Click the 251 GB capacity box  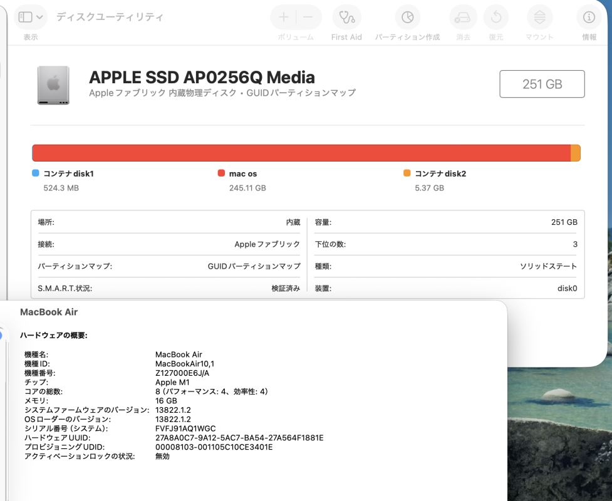[x=542, y=84]
